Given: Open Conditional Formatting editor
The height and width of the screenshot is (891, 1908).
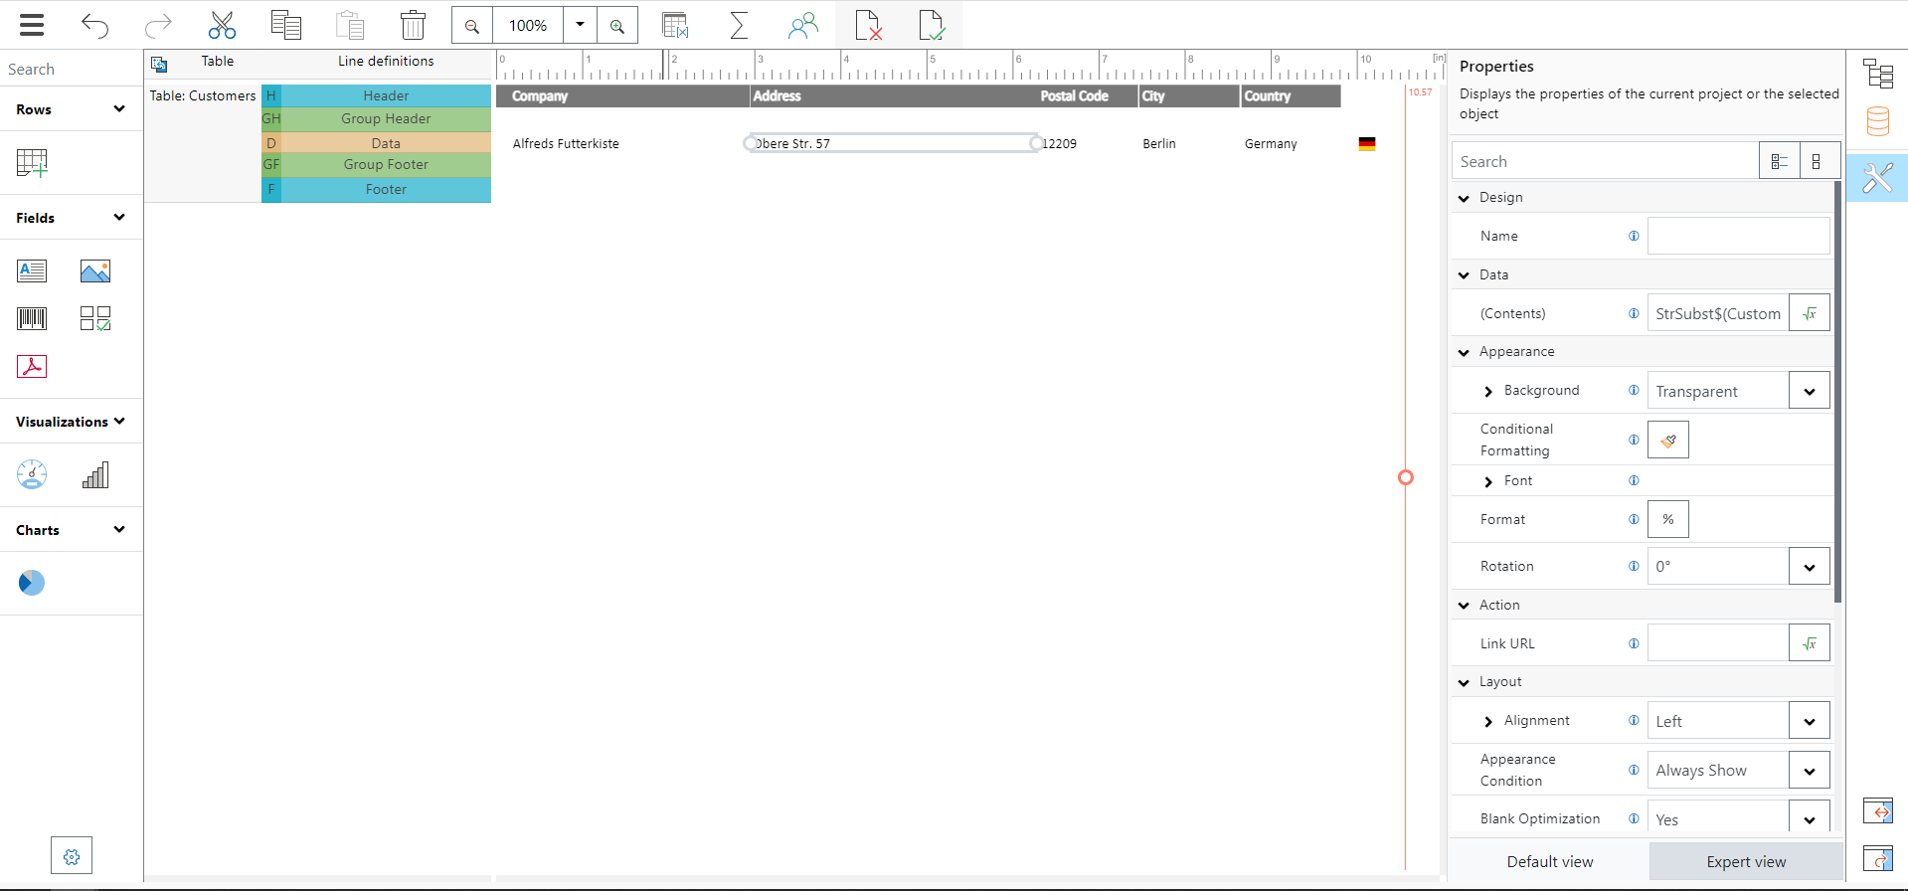Looking at the screenshot, I should pyautogui.click(x=1668, y=440).
